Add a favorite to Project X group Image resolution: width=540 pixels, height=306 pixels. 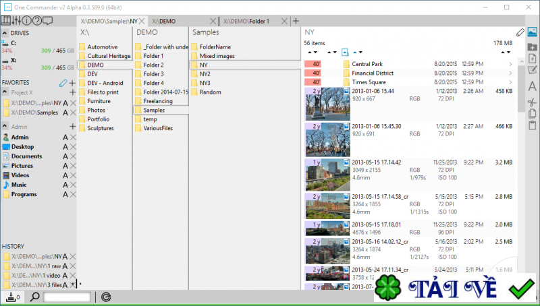tap(72, 92)
